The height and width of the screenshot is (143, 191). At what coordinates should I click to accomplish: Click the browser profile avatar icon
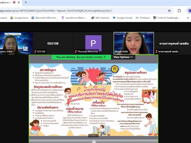click(189, 11)
